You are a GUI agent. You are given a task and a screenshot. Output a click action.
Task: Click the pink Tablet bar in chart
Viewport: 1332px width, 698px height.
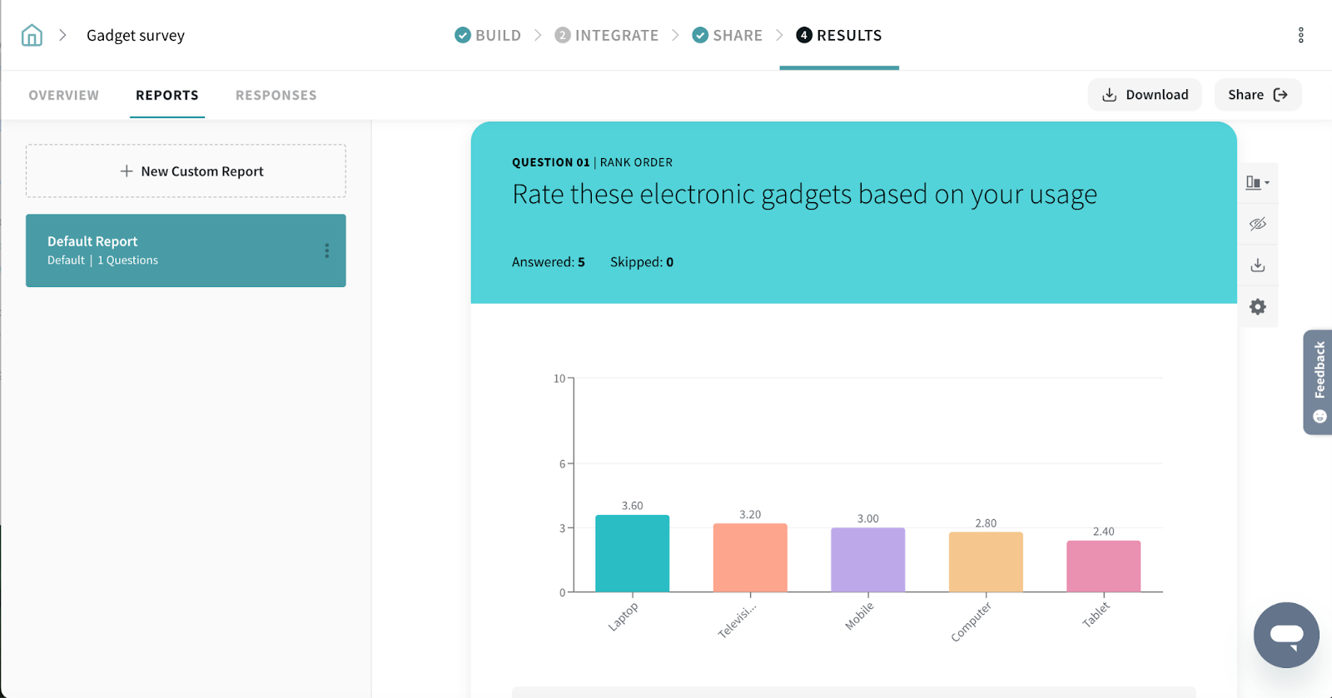point(1103,567)
